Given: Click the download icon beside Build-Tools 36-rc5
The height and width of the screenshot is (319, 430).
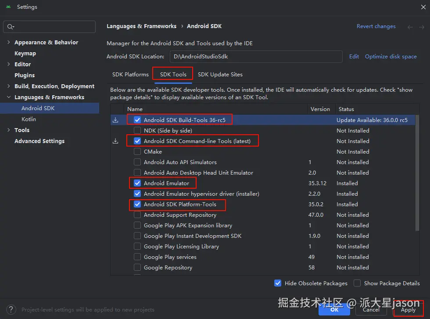Looking at the screenshot, I should pyautogui.click(x=115, y=120).
